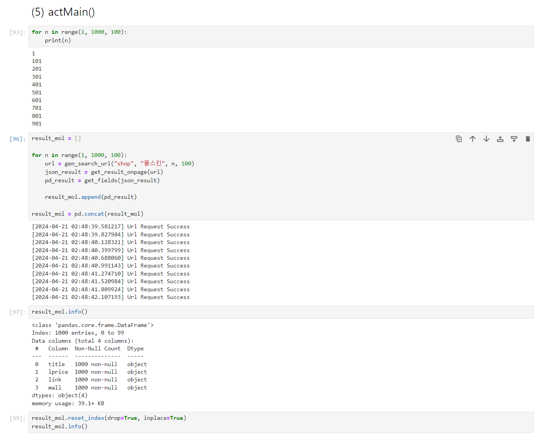Click the log line timestamped 02:48:39.827984
The image size is (538, 434).
point(111,234)
